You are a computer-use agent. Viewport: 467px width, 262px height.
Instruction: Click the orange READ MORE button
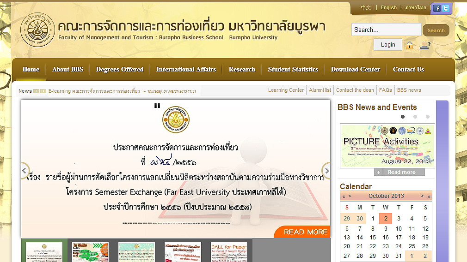click(x=302, y=232)
